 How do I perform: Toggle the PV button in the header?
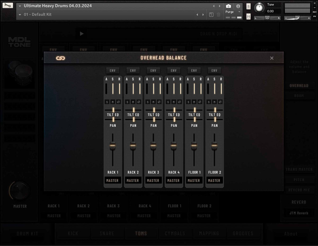(x=315, y=16)
